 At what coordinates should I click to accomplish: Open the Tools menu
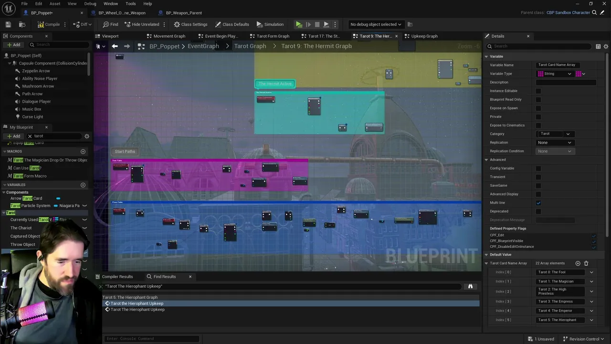pos(130,4)
